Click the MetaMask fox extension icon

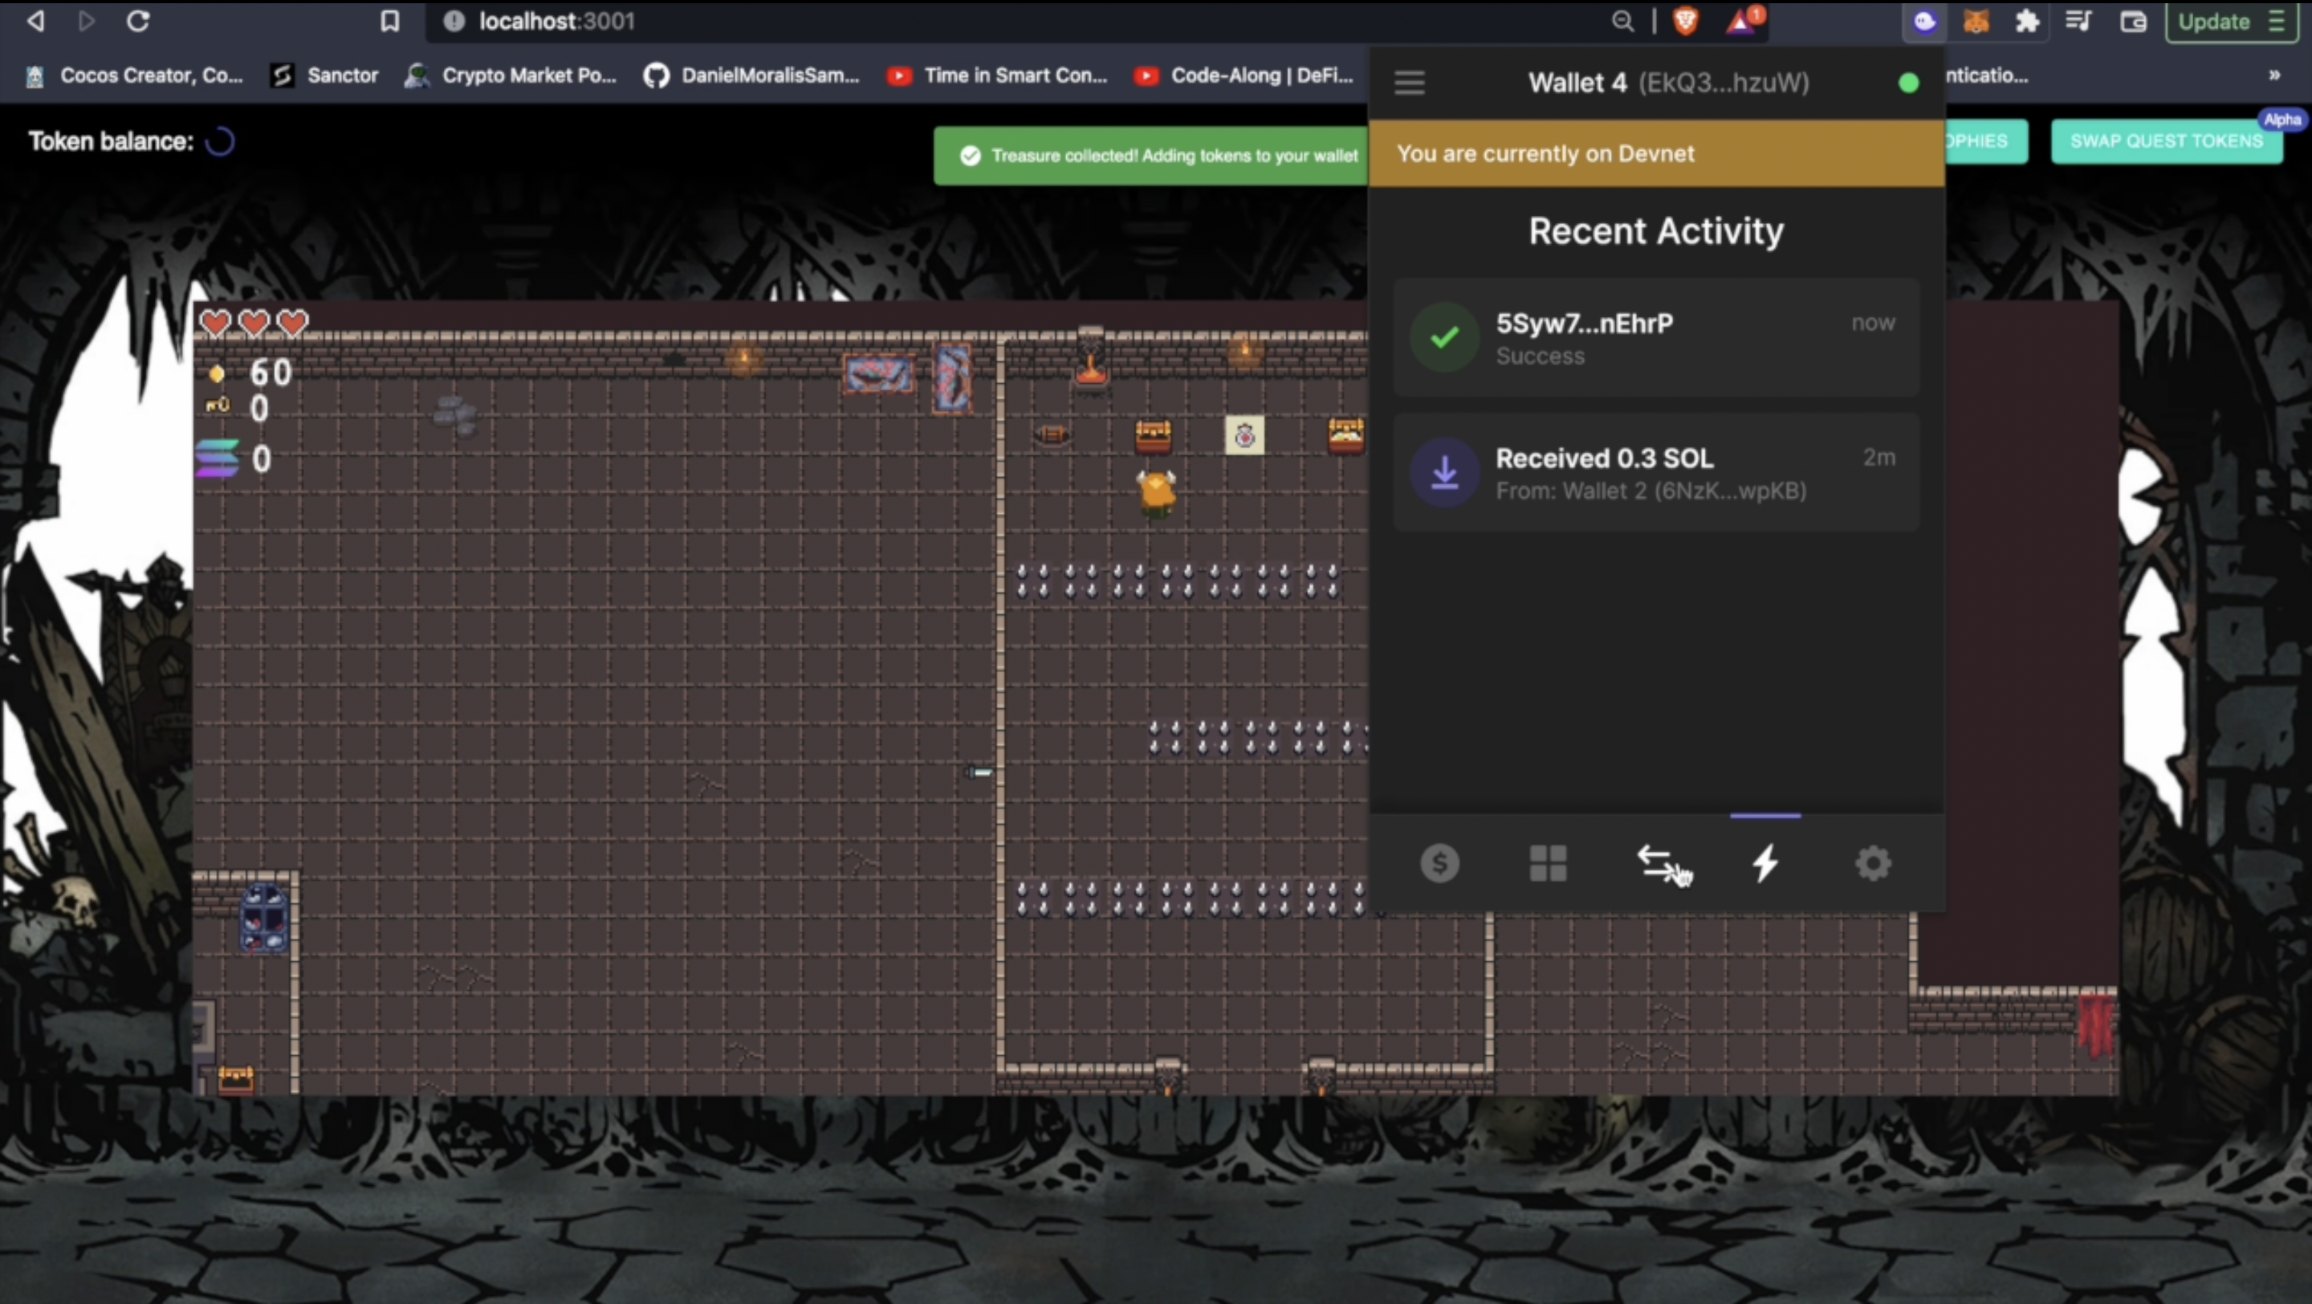click(x=1976, y=22)
